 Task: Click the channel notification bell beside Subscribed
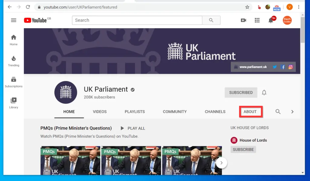(264, 93)
